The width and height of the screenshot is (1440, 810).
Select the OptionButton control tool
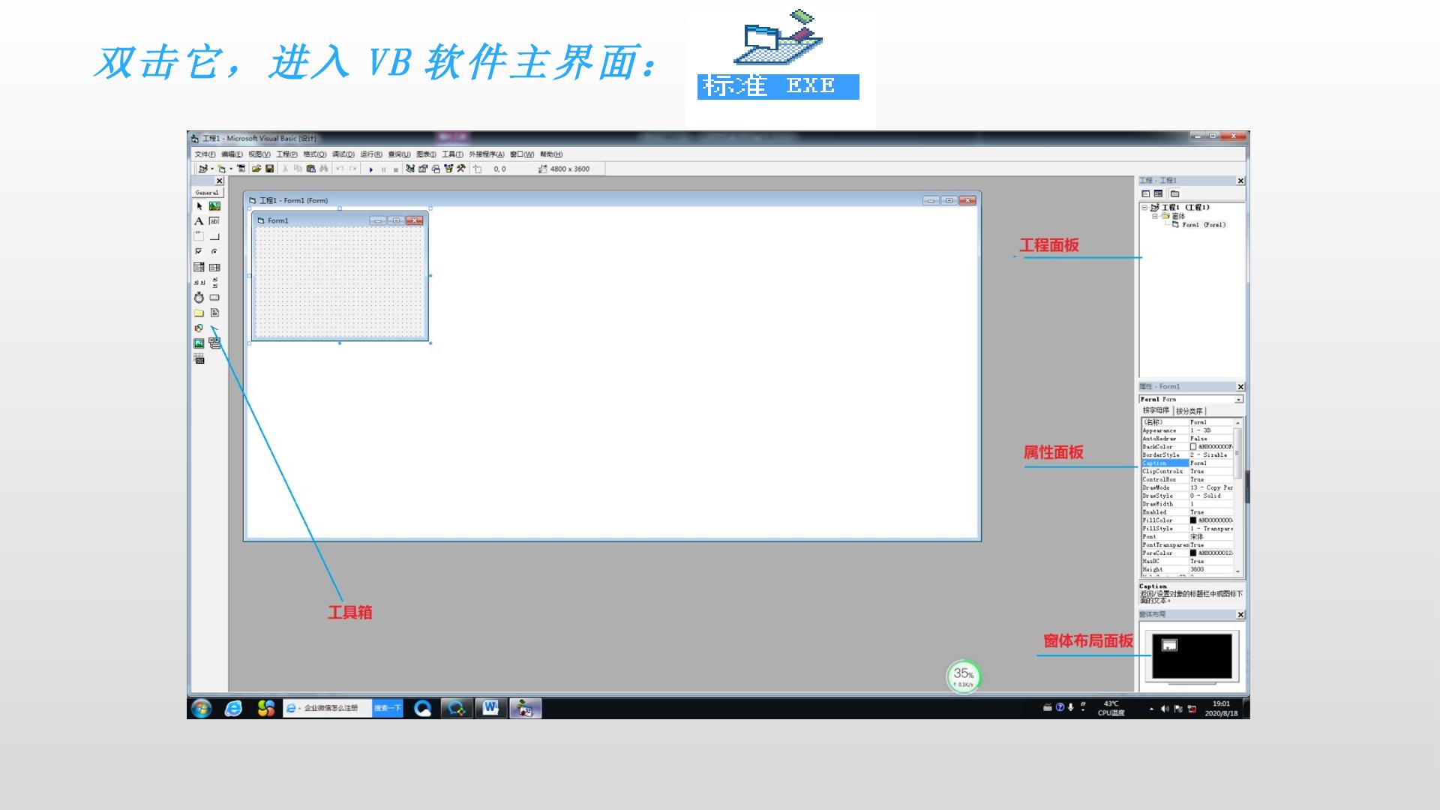(x=214, y=252)
